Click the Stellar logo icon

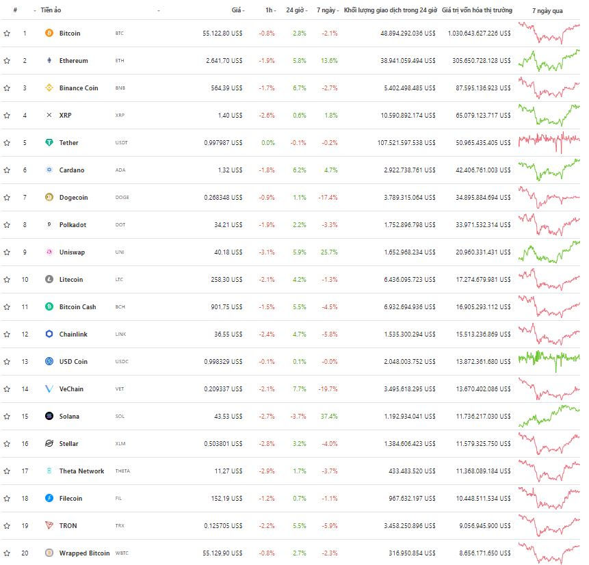tap(49, 444)
